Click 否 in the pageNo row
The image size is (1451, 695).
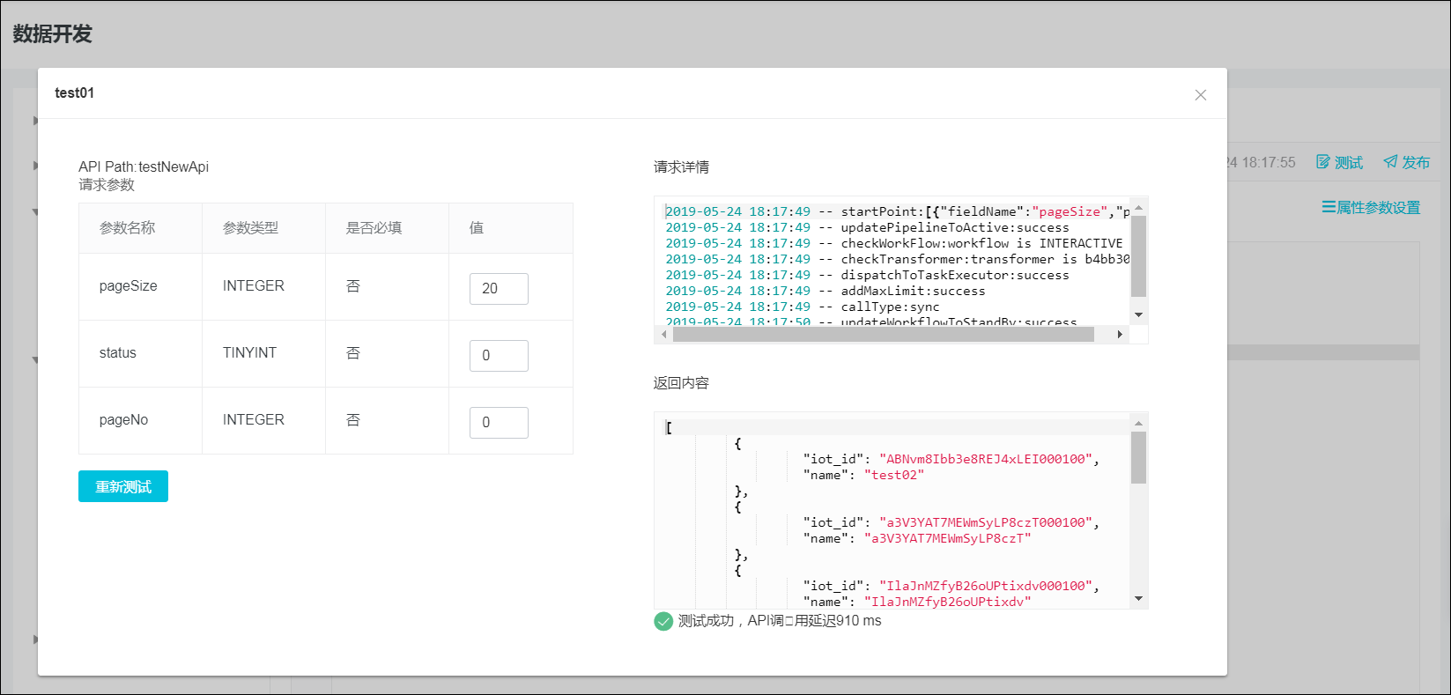(x=353, y=420)
